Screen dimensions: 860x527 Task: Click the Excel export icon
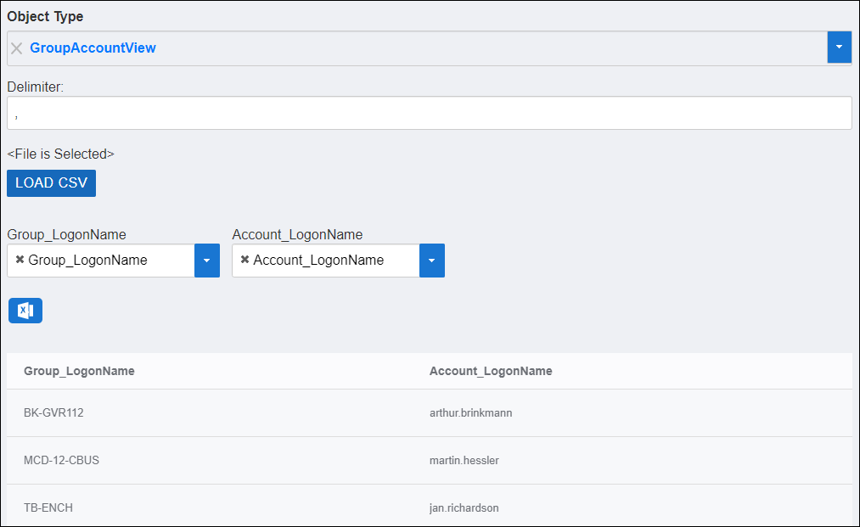tap(25, 311)
